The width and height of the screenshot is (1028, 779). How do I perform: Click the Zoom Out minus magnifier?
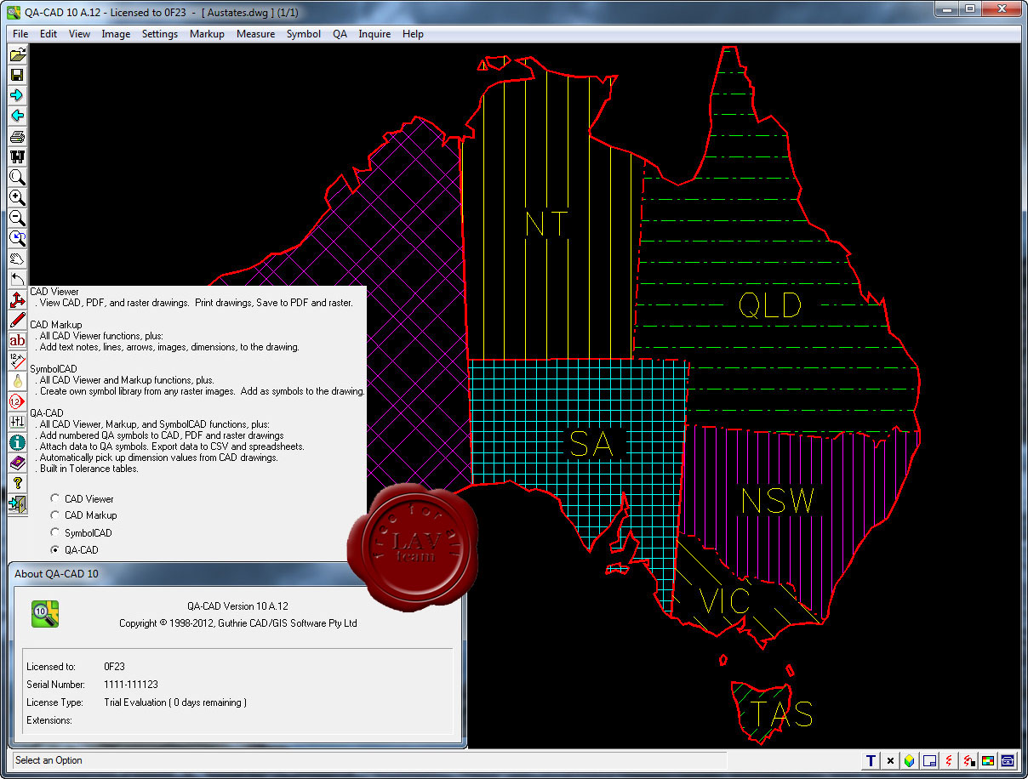(17, 218)
